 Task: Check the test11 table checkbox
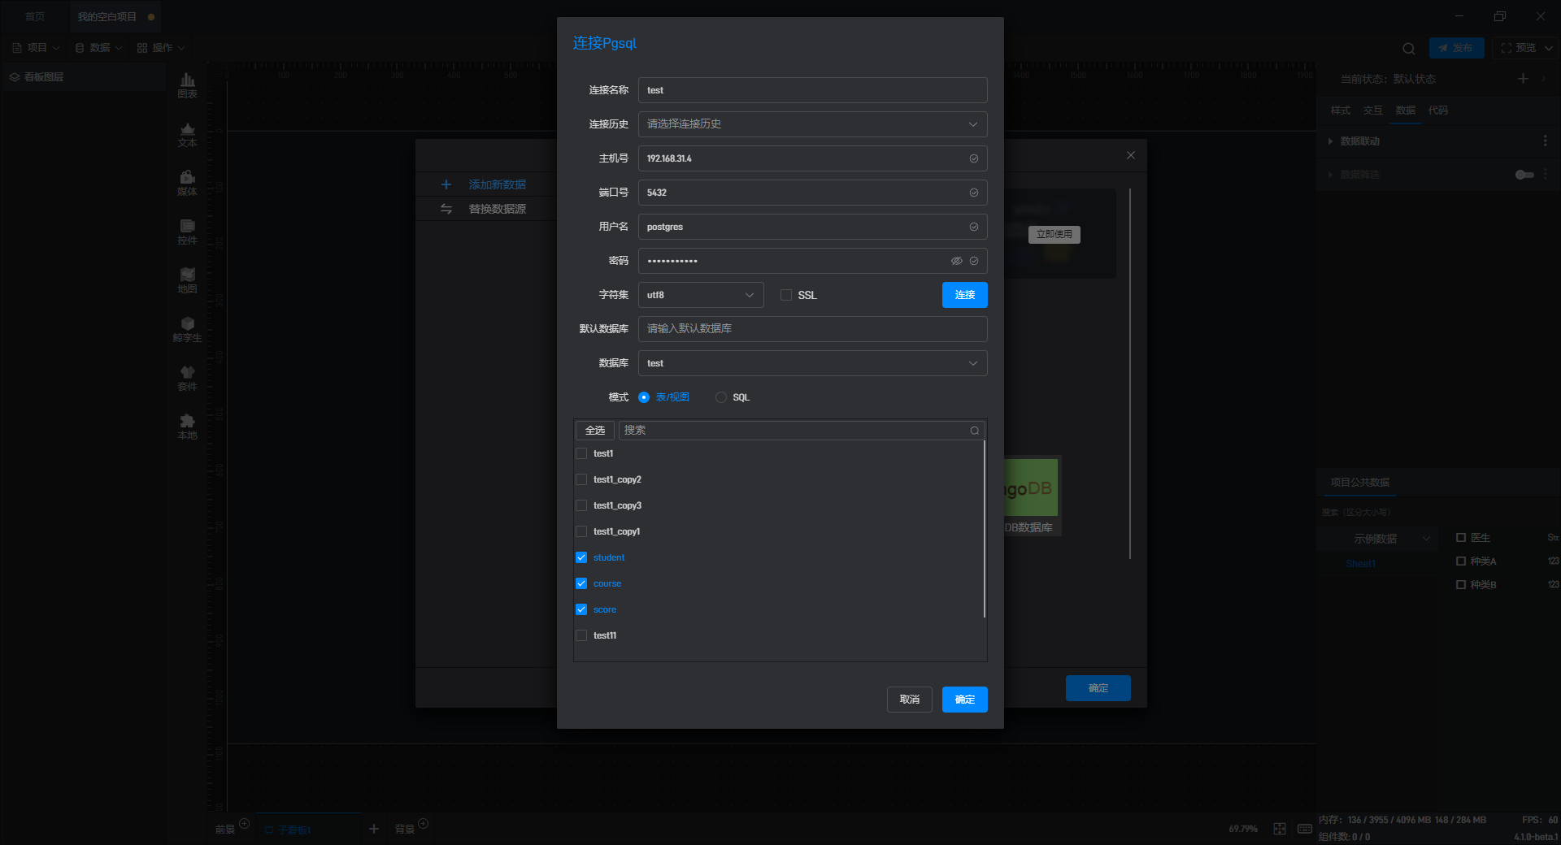(x=581, y=635)
